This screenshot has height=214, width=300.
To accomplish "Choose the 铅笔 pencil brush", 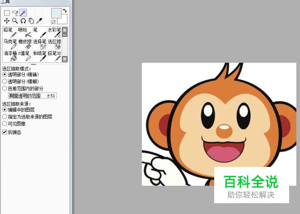I will point(10,32).
